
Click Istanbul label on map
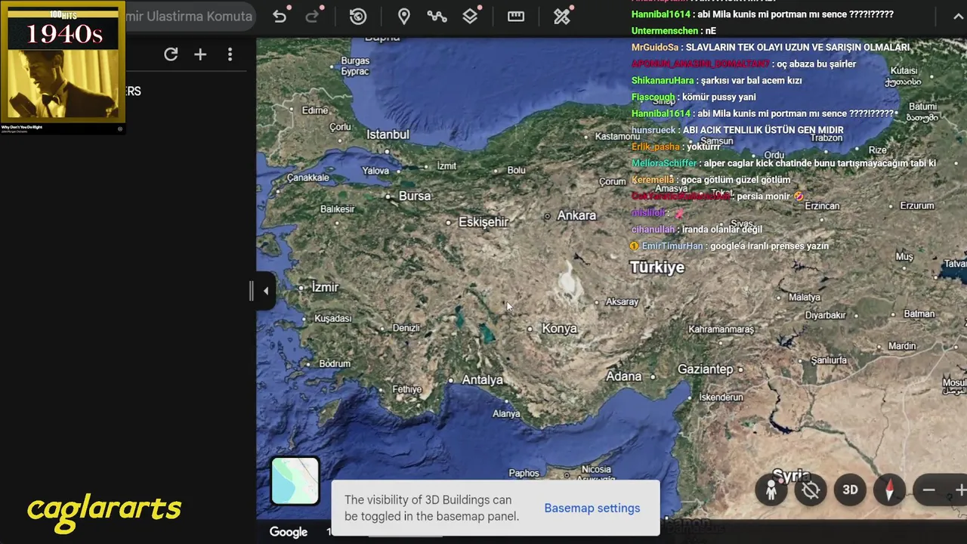point(388,134)
